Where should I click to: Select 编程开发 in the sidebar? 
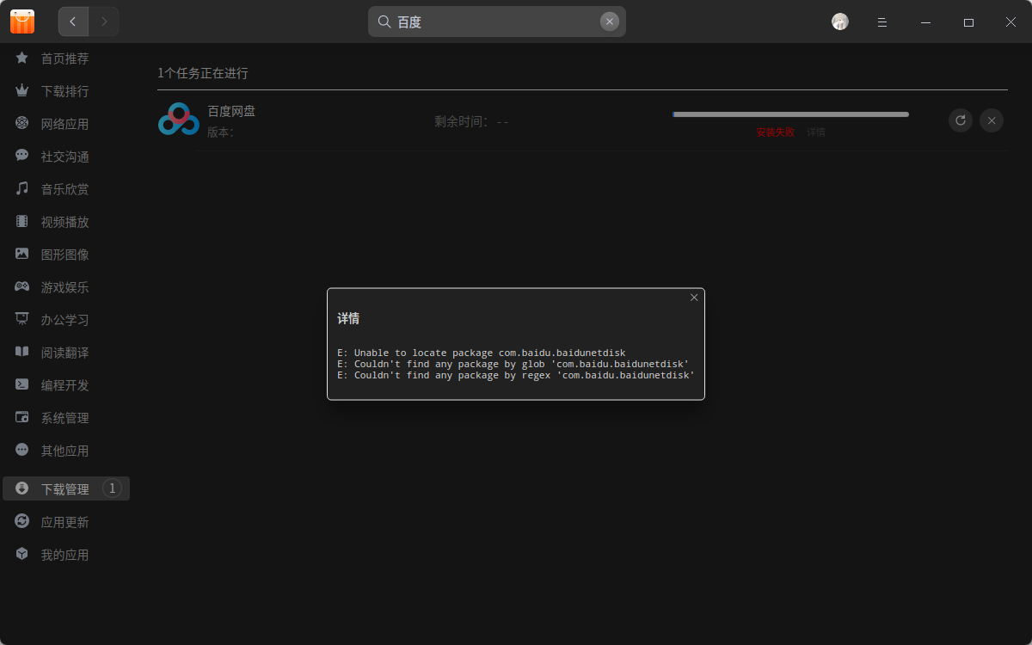66,385
